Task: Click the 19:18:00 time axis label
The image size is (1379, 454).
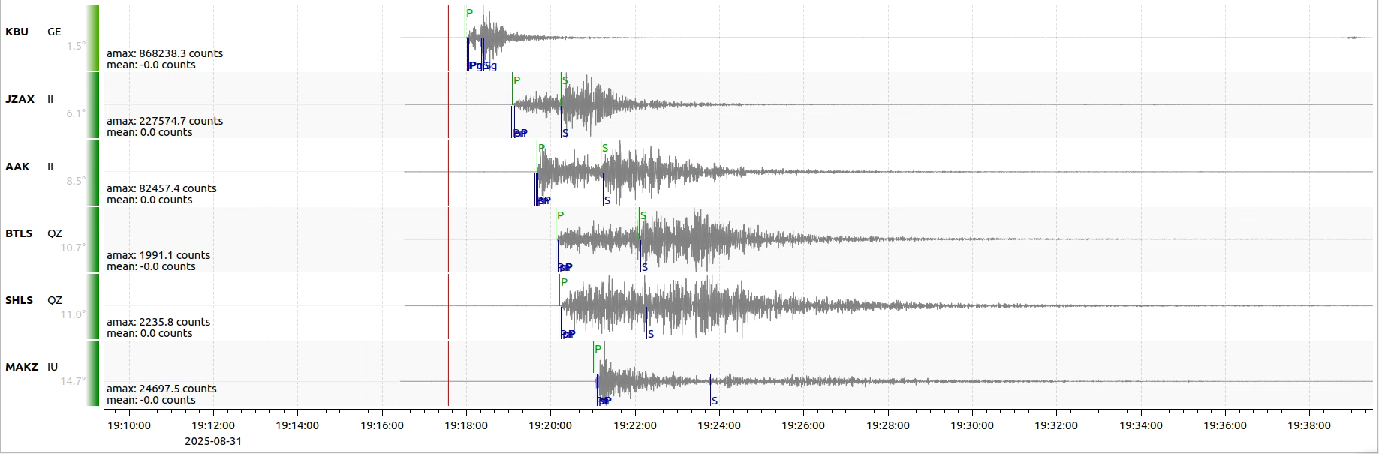Action: pos(465,425)
